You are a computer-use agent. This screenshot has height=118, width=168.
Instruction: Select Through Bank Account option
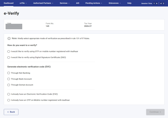(x=9, y=79)
